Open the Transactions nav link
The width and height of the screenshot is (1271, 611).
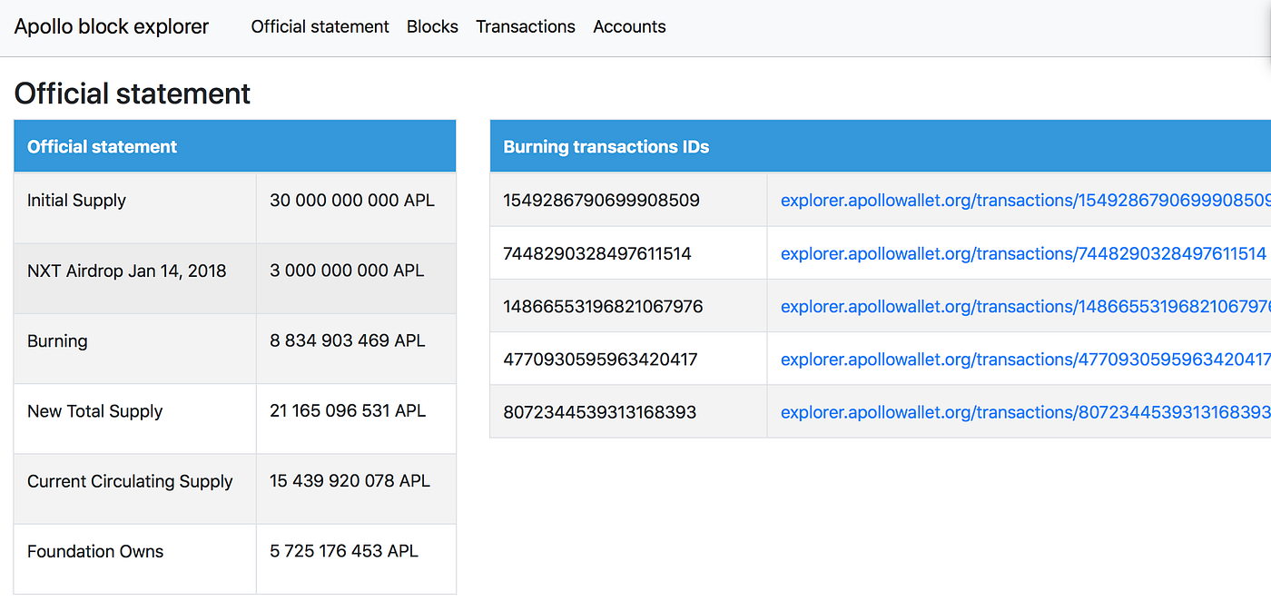coord(526,26)
